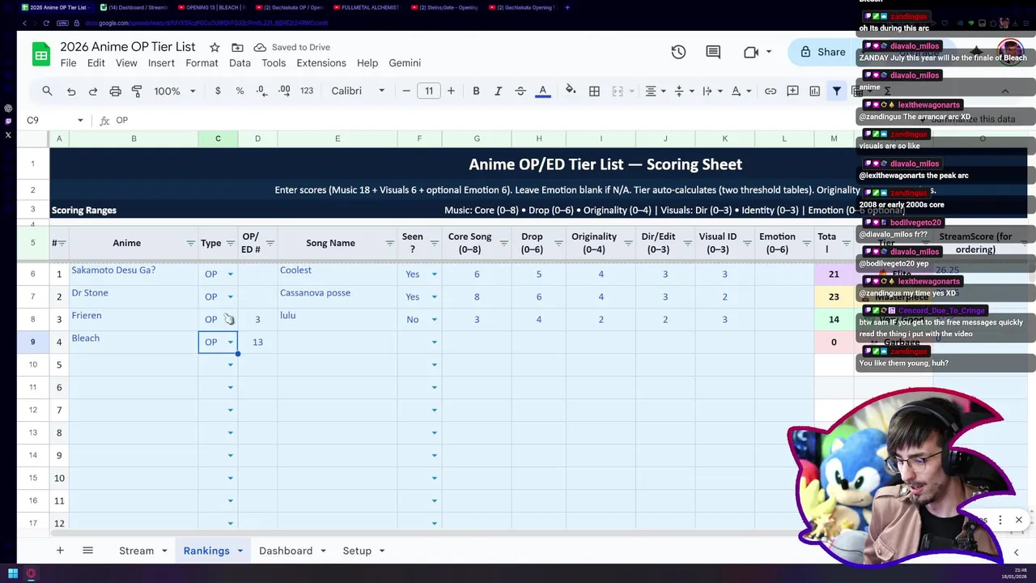Open the Calibri font dropdown
Image resolution: width=1036 pixels, height=583 pixels.
358,91
